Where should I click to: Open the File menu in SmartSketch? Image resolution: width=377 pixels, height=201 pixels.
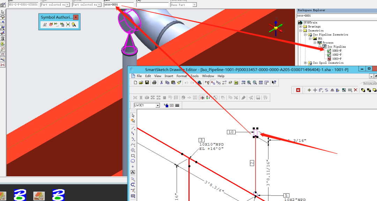139,76
